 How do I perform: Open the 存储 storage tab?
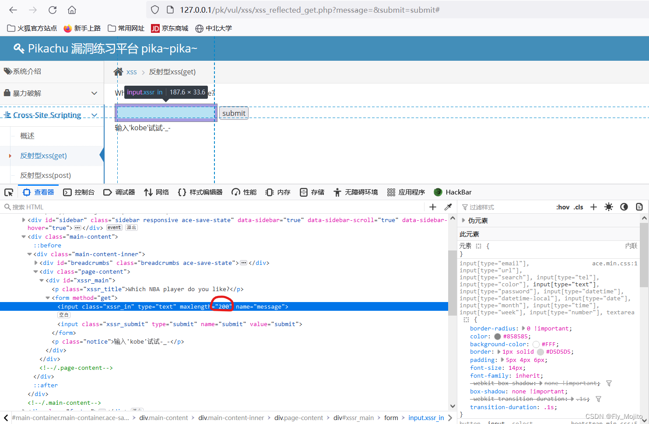click(312, 192)
